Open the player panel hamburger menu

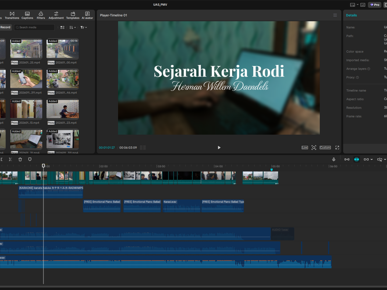tap(335, 15)
